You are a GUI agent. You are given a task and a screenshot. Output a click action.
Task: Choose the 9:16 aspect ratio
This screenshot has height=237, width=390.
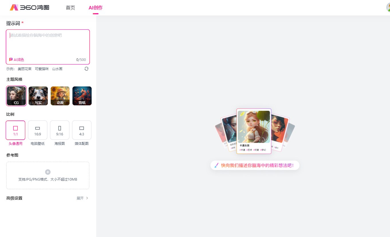60,130
